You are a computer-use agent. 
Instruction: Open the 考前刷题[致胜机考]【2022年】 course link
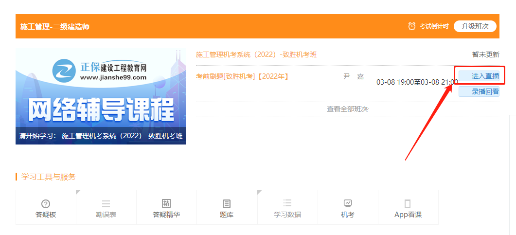tap(242, 76)
